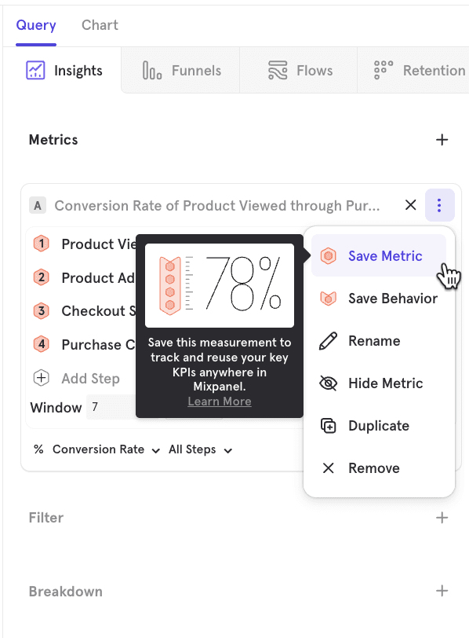Click the Add Step plus circle icon
This screenshot has width=469, height=638.
(x=41, y=378)
